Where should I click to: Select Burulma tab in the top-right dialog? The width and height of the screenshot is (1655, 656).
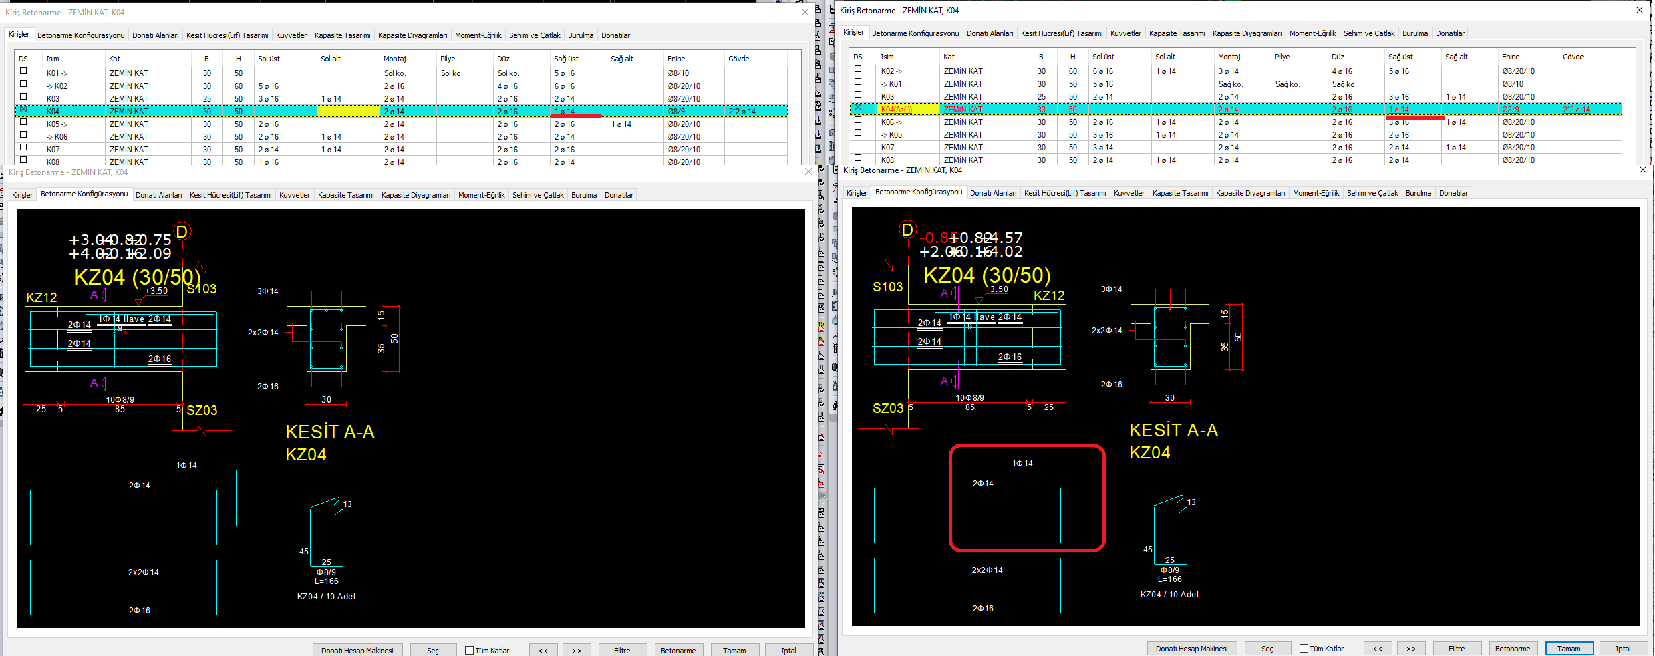point(1414,33)
